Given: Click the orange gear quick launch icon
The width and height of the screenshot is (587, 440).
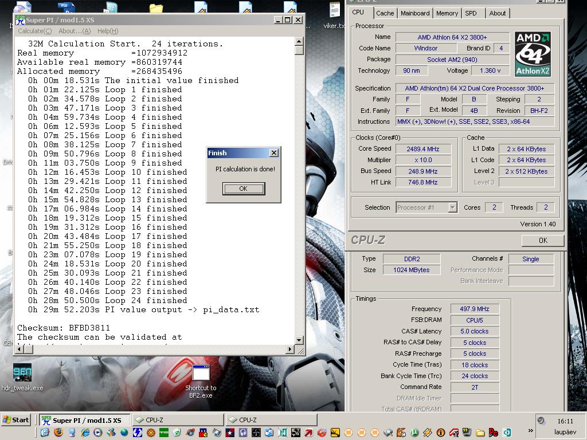Looking at the screenshot, I should (151, 433).
